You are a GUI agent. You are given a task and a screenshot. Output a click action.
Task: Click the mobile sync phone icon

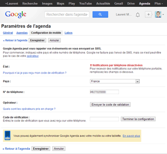(8, 135)
